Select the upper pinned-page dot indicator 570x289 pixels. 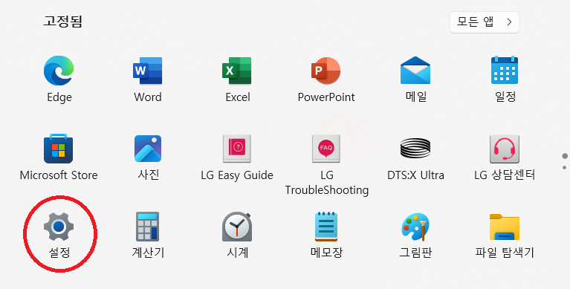[565, 156]
